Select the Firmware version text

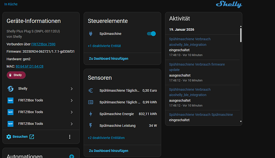pyautogui.click(x=41, y=51)
